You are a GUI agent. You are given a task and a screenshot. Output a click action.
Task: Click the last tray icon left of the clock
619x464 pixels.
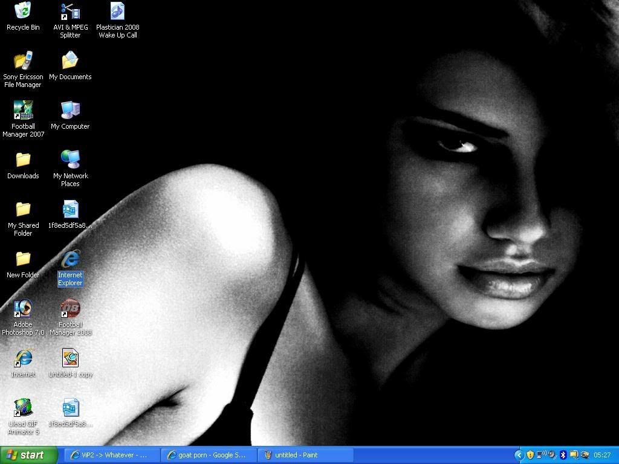[x=585, y=456]
